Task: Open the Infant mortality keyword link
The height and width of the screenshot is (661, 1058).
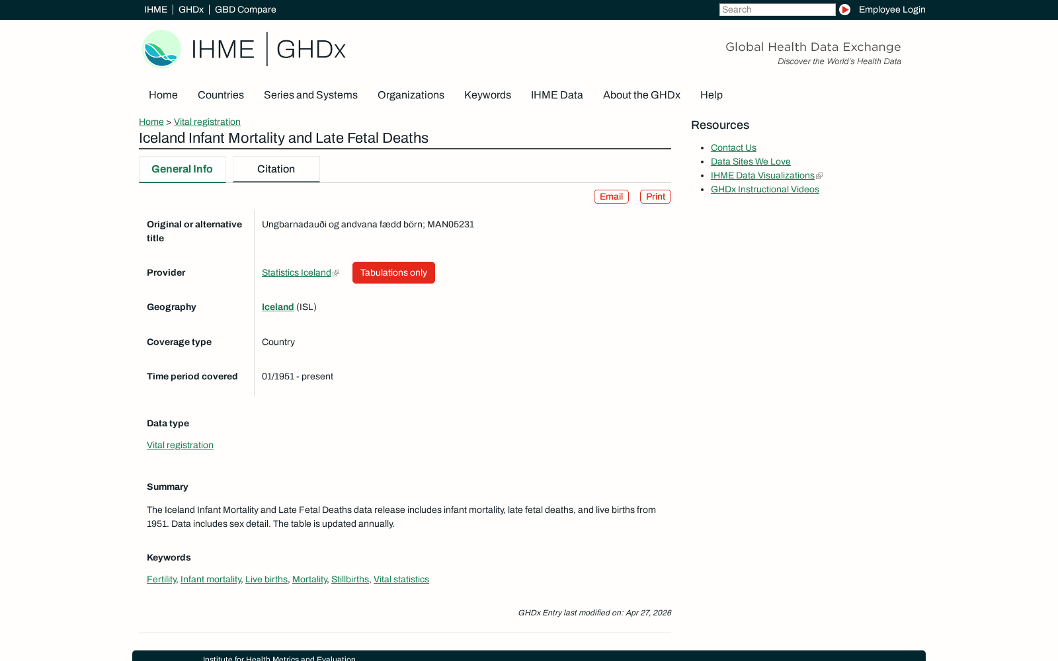Action: pyautogui.click(x=211, y=579)
